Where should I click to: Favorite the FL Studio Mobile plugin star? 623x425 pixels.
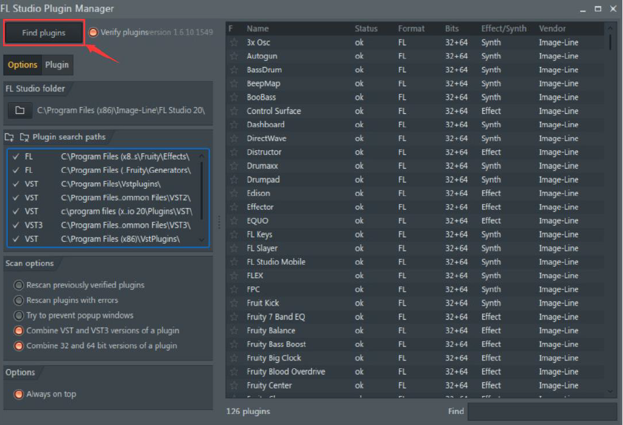(x=234, y=262)
